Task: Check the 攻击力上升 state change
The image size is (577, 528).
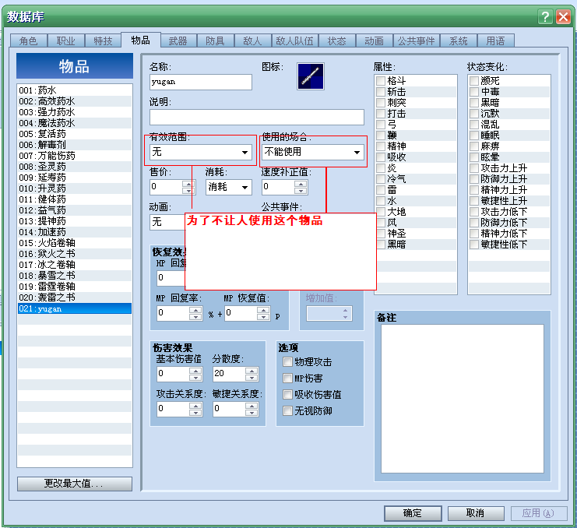Action: click(474, 168)
